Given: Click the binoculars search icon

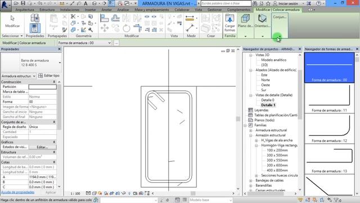Looking at the screenshot, I should pos(255,3).
